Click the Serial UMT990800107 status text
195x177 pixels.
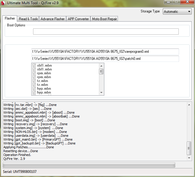pyautogui.click(x=20, y=172)
